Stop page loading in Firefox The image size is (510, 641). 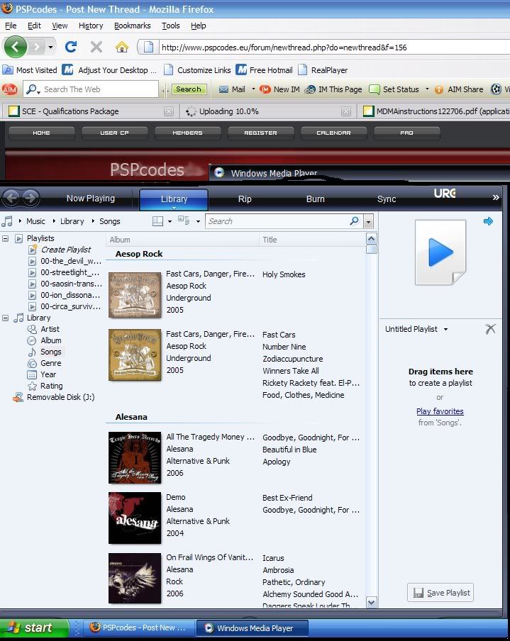pyautogui.click(x=96, y=47)
